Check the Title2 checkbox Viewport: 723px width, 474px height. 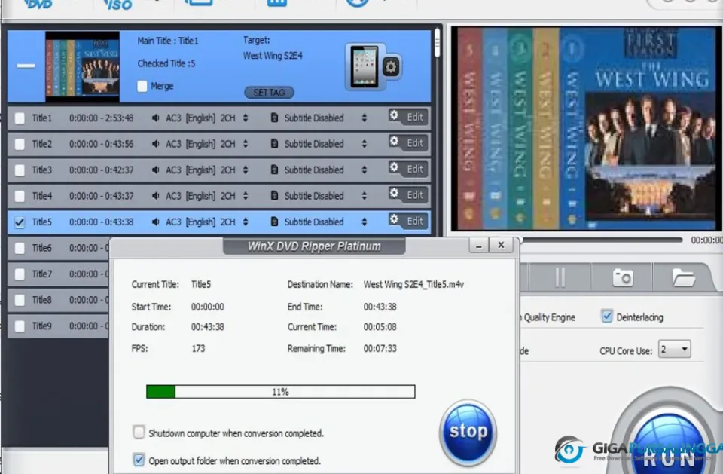pos(20,144)
